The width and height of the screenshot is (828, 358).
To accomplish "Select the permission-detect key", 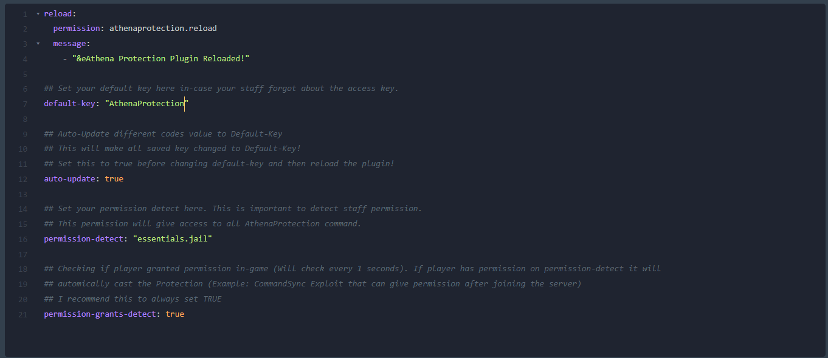I will click(x=83, y=239).
